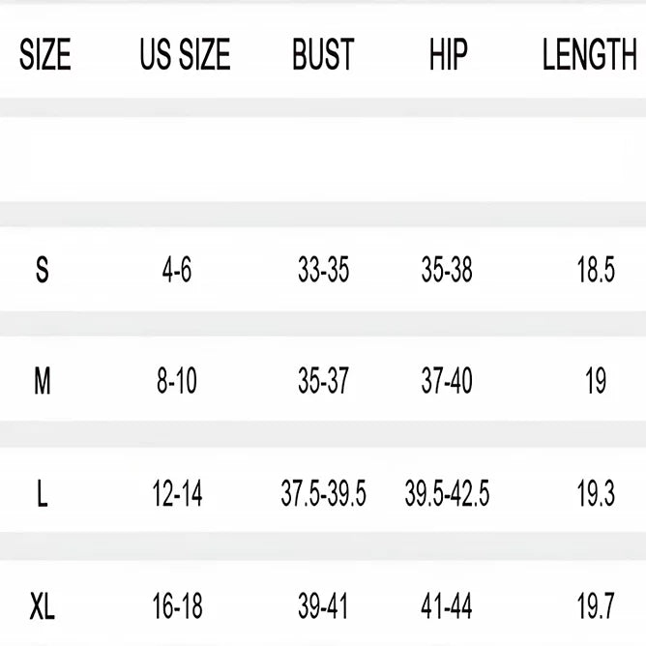
Task: Click the 12-14 US size cell
Action: pos(177,493)
